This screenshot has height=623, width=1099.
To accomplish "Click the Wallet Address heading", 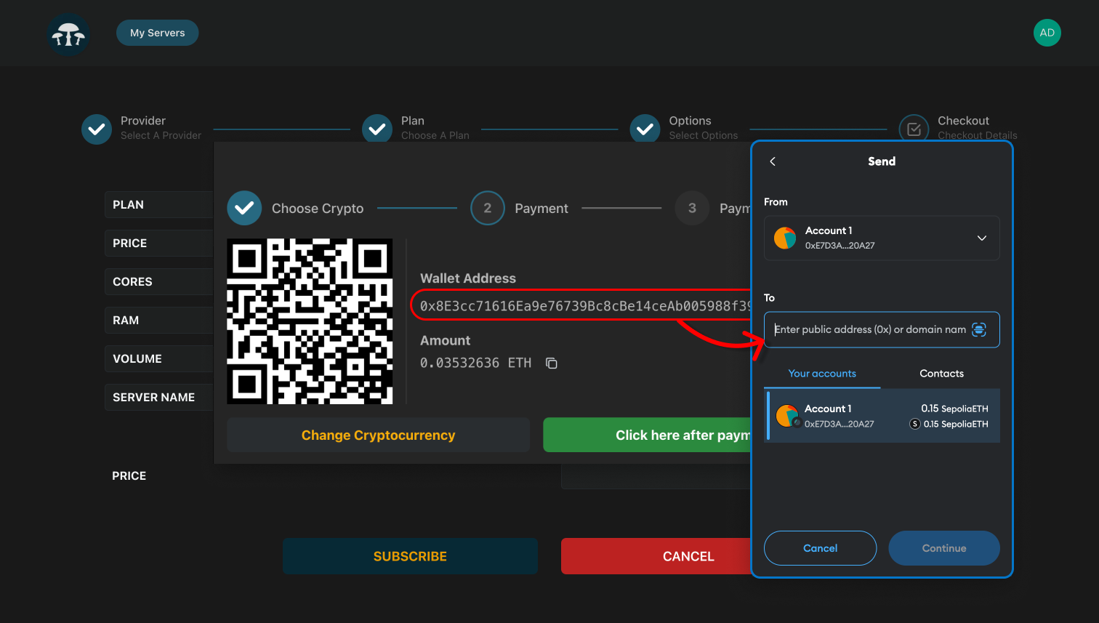I will pyautogui.click(x=468, y=278).
